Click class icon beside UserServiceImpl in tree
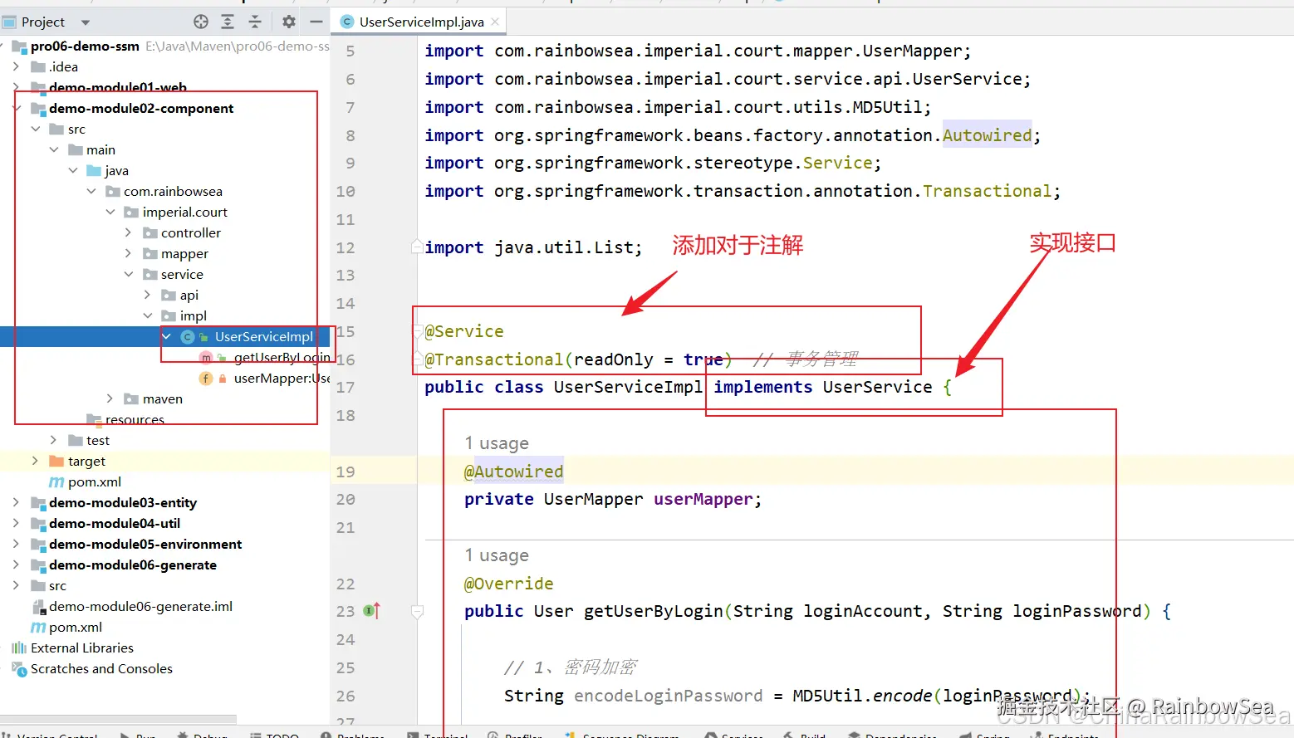This screenshot has width=1294, height=738. point(188,336)
